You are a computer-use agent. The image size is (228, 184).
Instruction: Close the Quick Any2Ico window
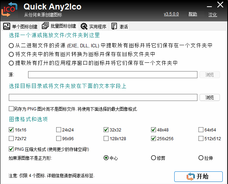pyautogui.click(x=220, y=5)
